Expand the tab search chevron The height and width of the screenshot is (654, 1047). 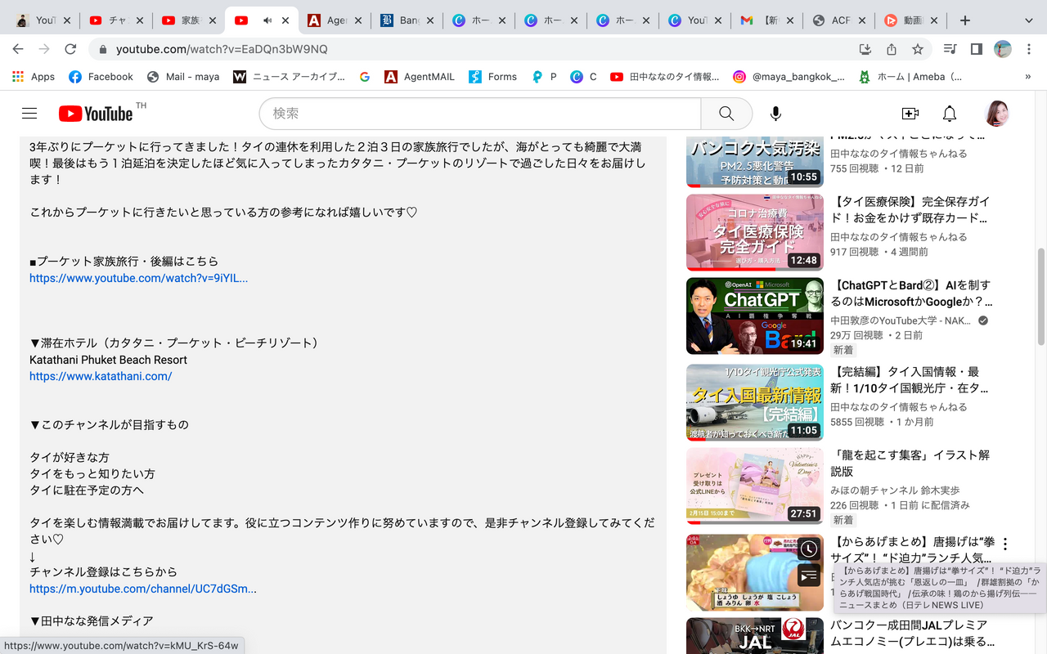1028,20
